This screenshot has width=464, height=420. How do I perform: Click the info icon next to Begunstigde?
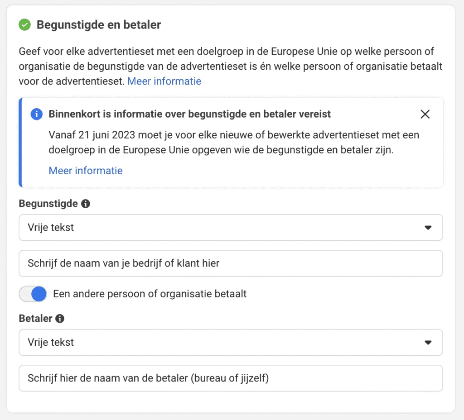click(x=86, y=204)
